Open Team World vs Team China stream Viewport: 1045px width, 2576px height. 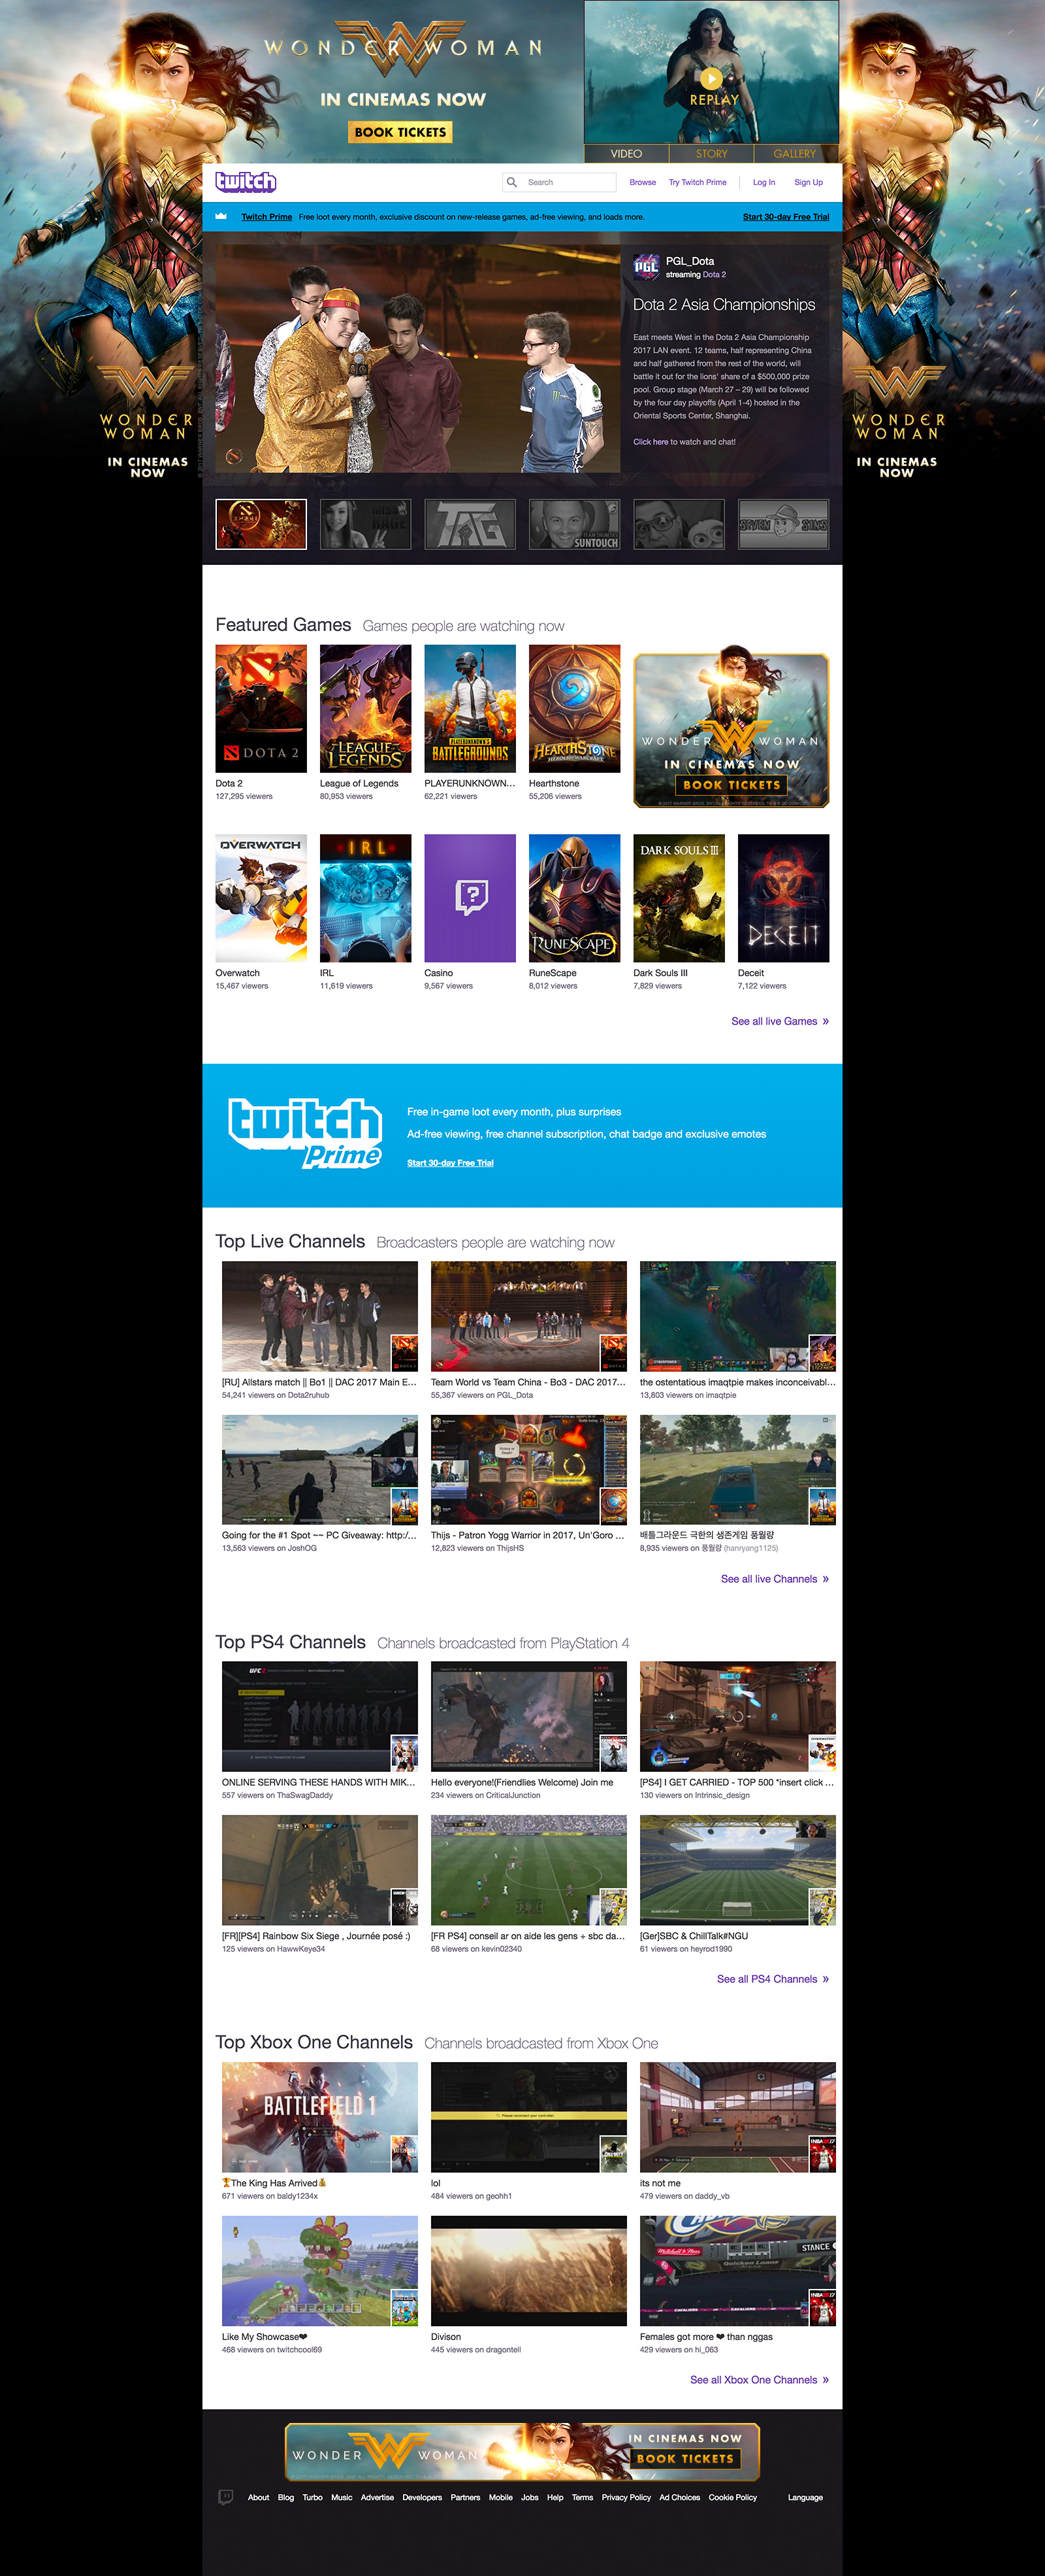coord(528,1316)
